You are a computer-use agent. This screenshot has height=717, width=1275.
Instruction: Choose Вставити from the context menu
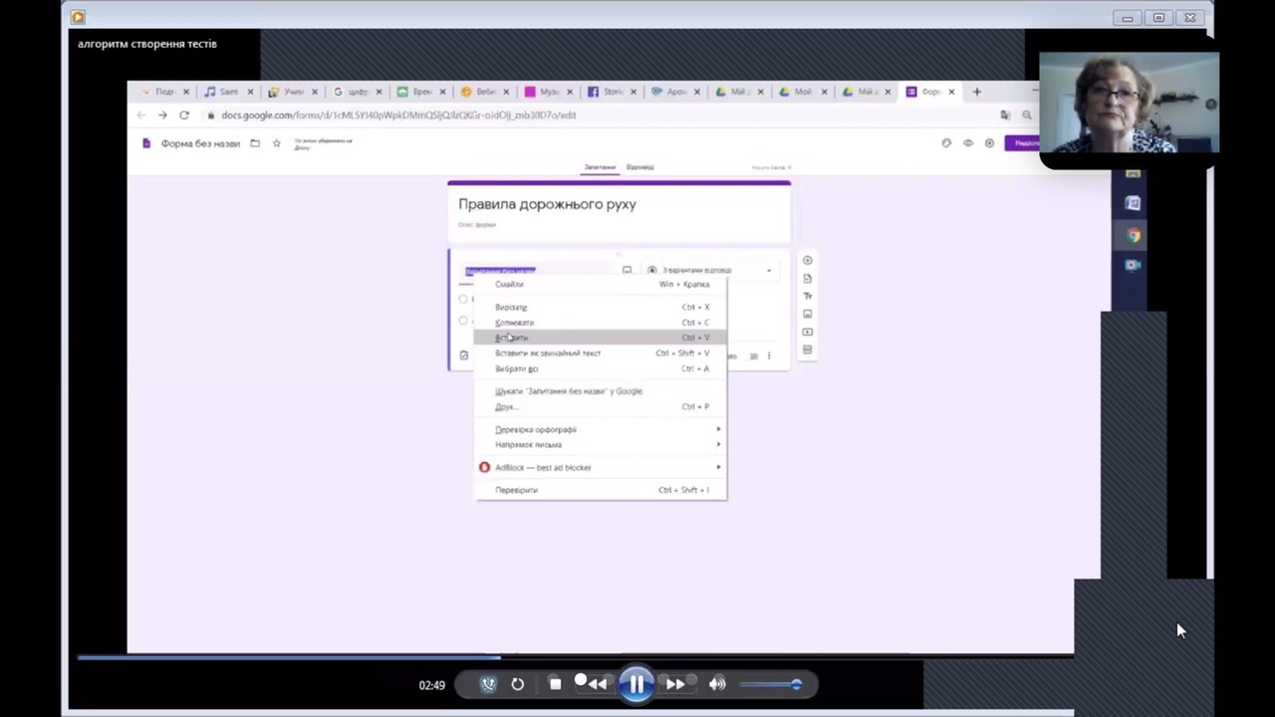pos(512,338)
